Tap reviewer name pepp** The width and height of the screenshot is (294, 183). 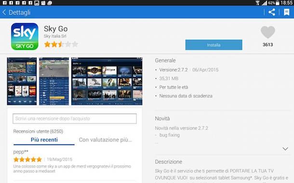pos(21,152)
